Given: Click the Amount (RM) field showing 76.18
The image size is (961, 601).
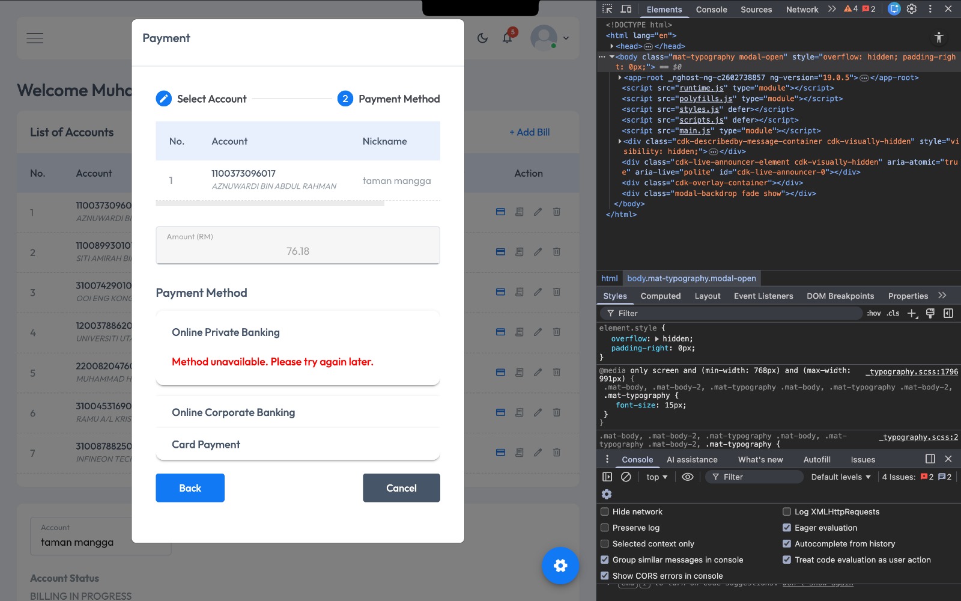Looking at the screenshot, I should 298,245.
